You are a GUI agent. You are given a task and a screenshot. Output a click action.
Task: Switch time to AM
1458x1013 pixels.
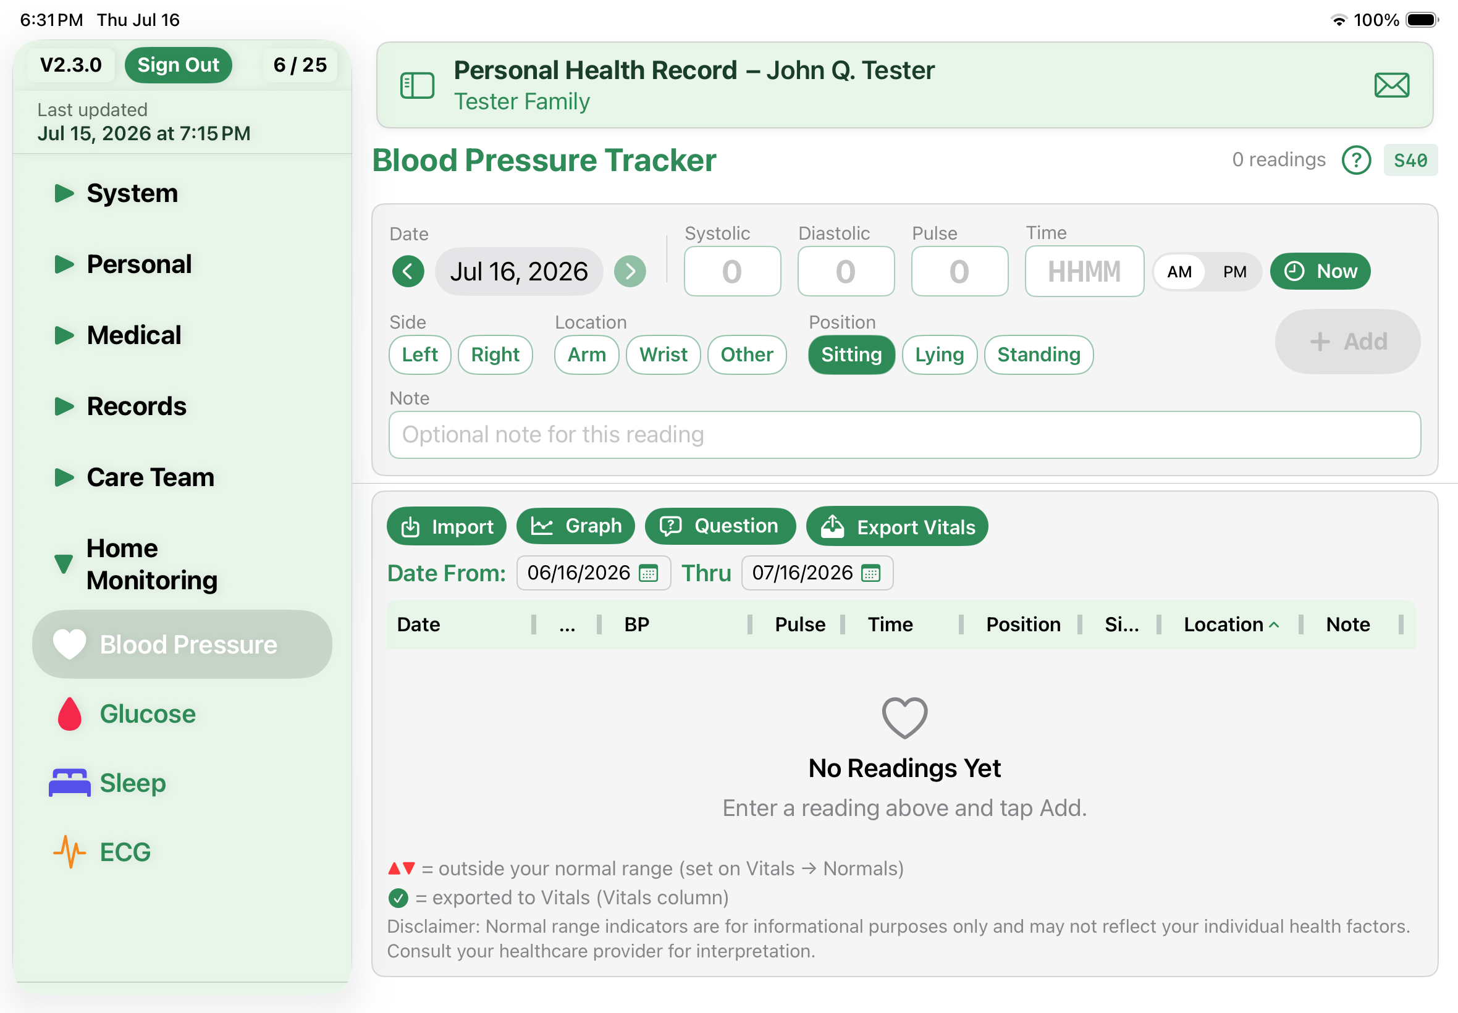point(1179,272)
